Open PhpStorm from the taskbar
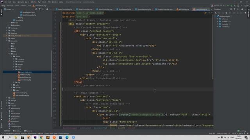The image size is (250, 140). pyautogui.click(x=35, y=137)
